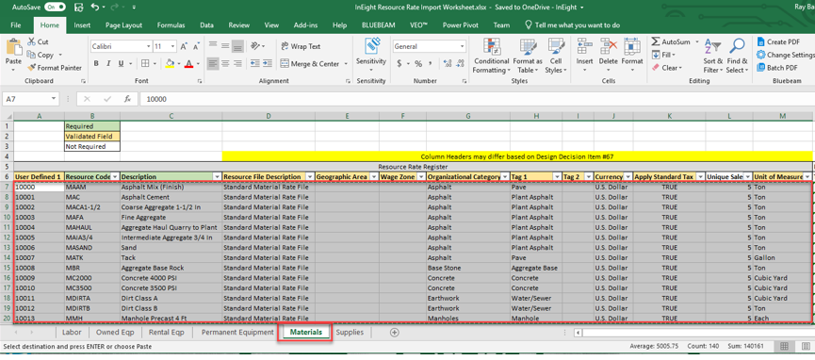The width and height of the screenshot is (815, 360).
Task: Click the Paste clipboard icon
Action: point(13,47)
